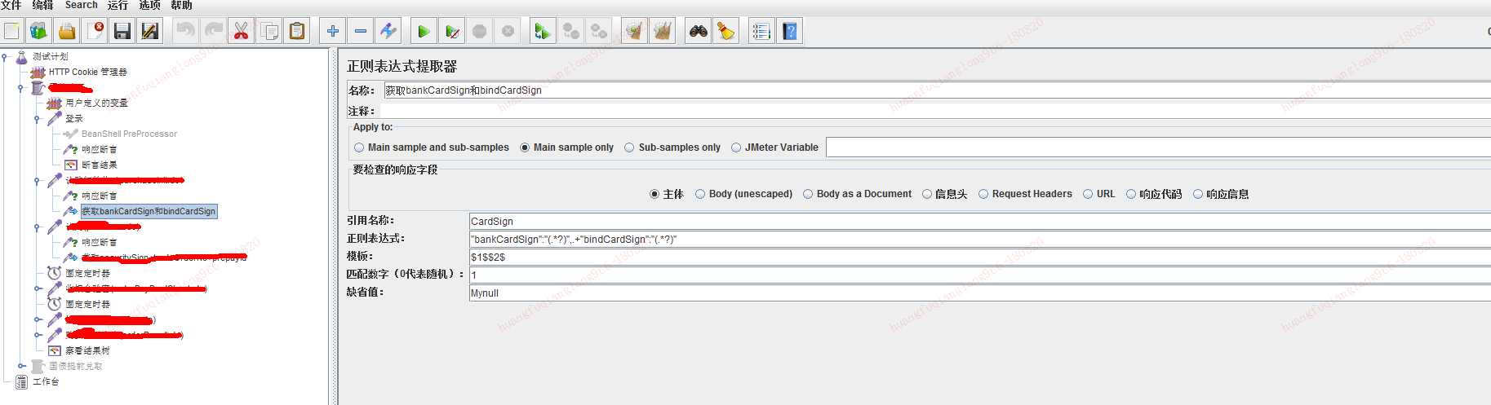Collapse sampler containing 获取bankCardSign和bindCardSign extractor
The image size is (1491, 405).
[37, 181]
